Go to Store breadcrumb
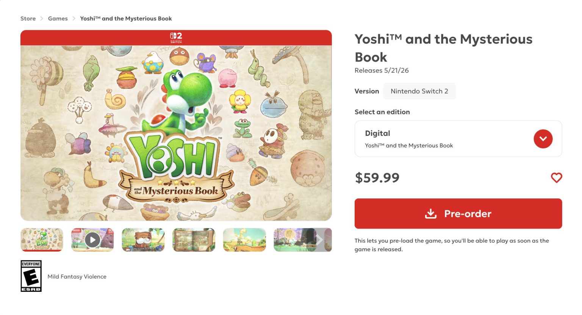The image size is (582, 315). [28, 19]
